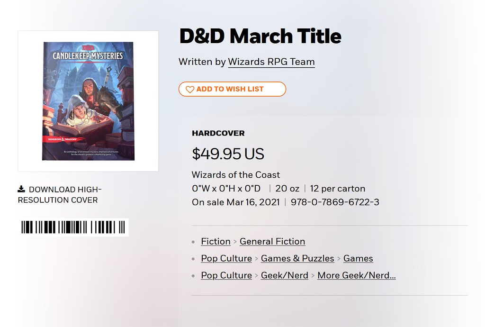Open the Wizards RPG Team author link

point(271,62)
